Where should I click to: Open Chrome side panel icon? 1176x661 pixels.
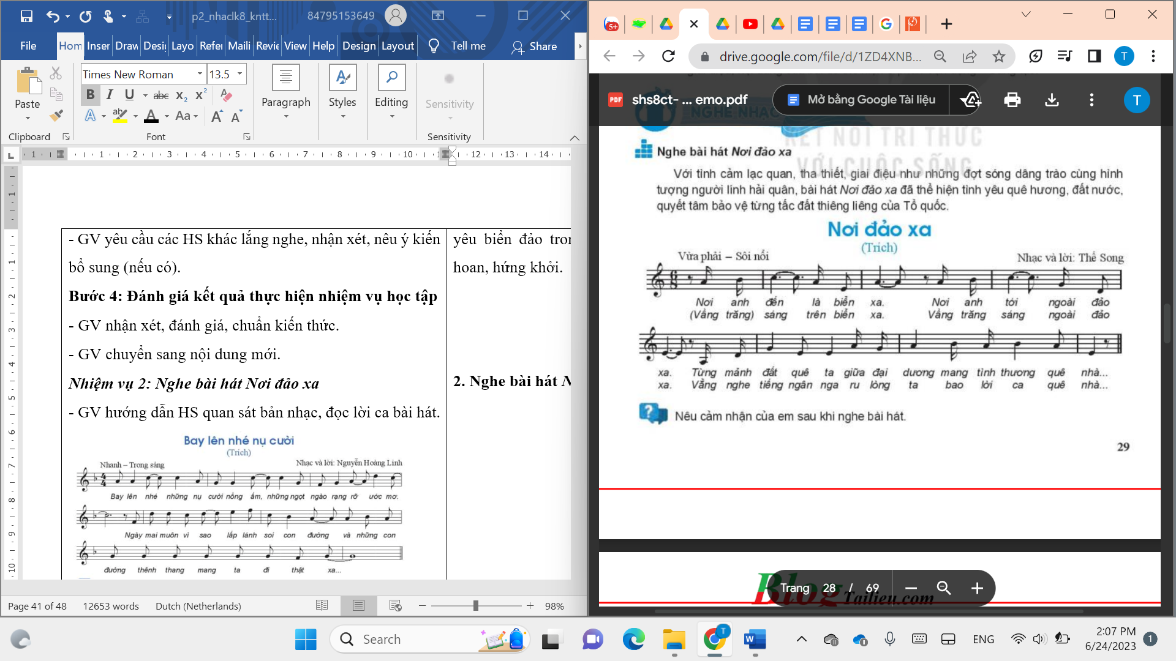pyautogui.click(x=1094, y=56)
